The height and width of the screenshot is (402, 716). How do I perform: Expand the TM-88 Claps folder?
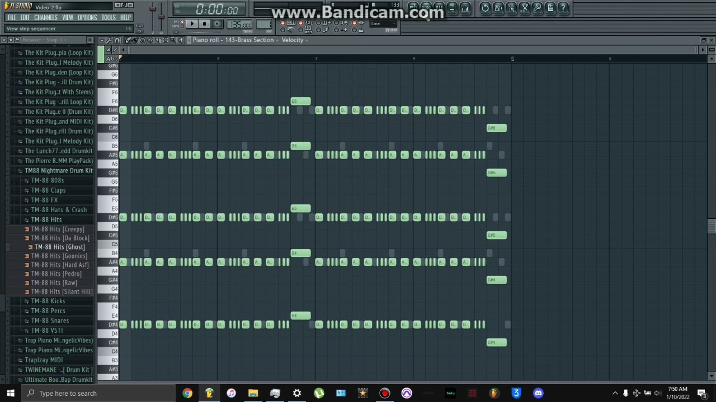click(x=48, y=190)
